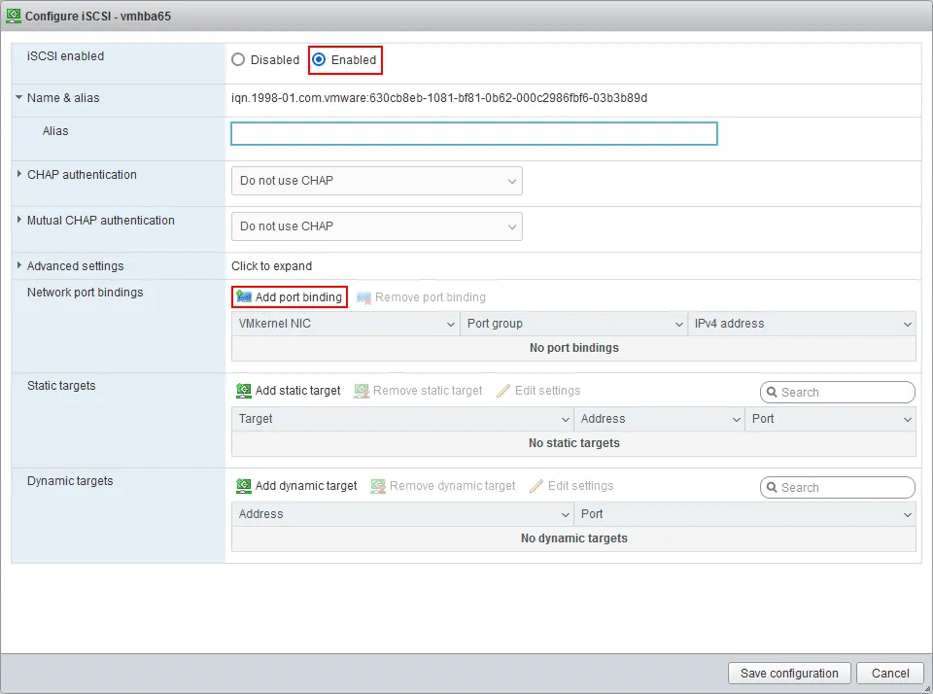Viewport: 933px width, 694px height.
Task: Click the magnifier in dynamic targets search box
Action: 773,487
